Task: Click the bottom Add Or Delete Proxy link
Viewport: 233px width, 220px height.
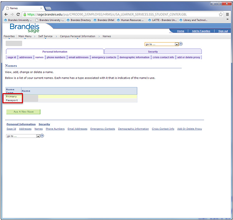Action: [190, 129]
